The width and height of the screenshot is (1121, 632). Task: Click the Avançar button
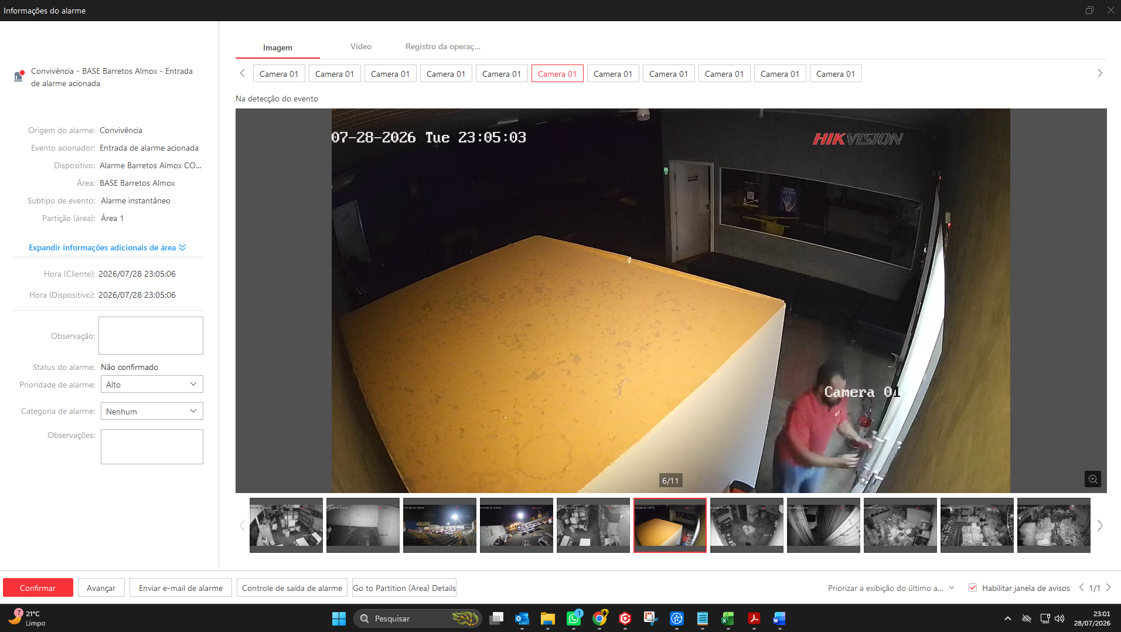[x=101, y=587]
